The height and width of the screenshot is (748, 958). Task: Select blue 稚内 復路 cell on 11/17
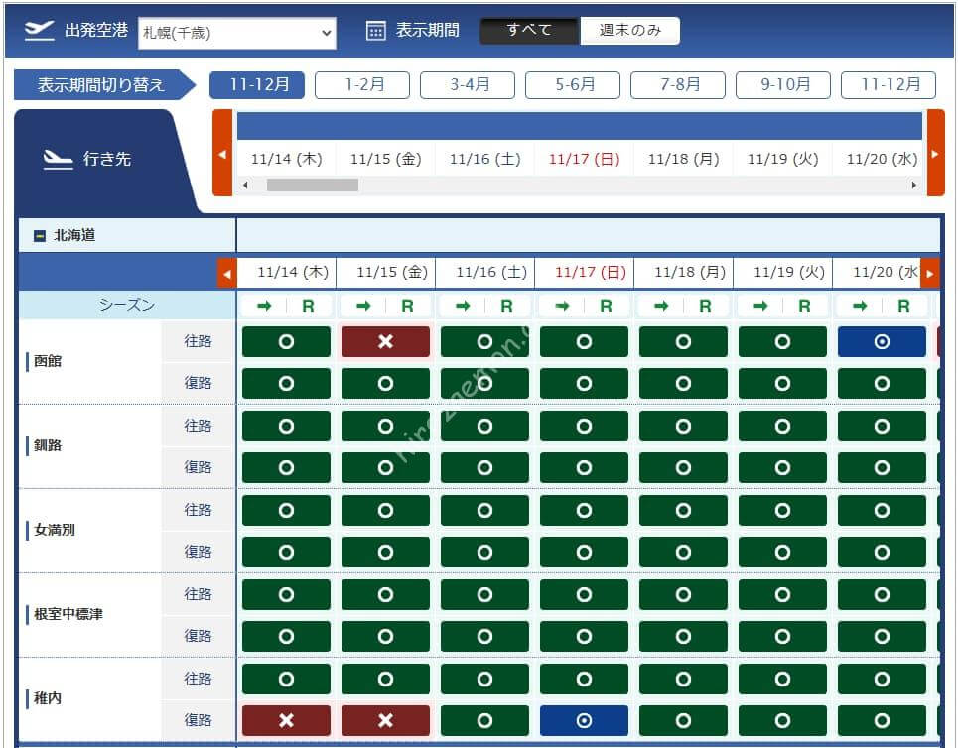(x=584, y=721)
